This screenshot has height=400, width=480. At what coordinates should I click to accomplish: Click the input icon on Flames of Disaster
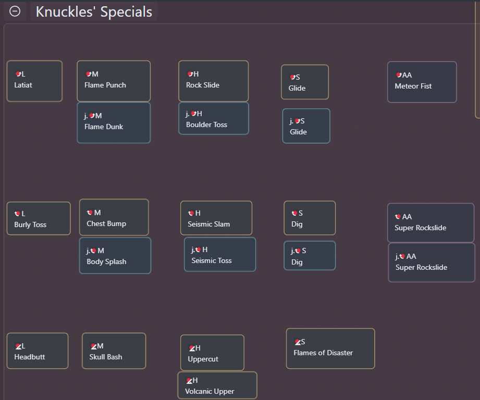click(x=298, y=342)
